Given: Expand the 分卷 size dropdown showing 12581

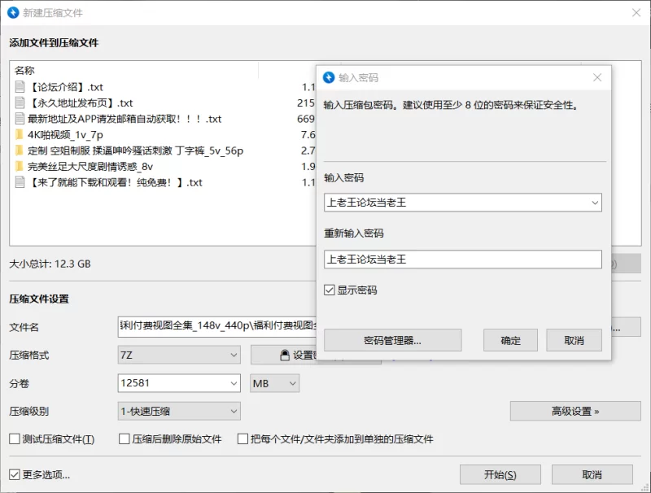Looking at the screenshot, I should (234, 383).
